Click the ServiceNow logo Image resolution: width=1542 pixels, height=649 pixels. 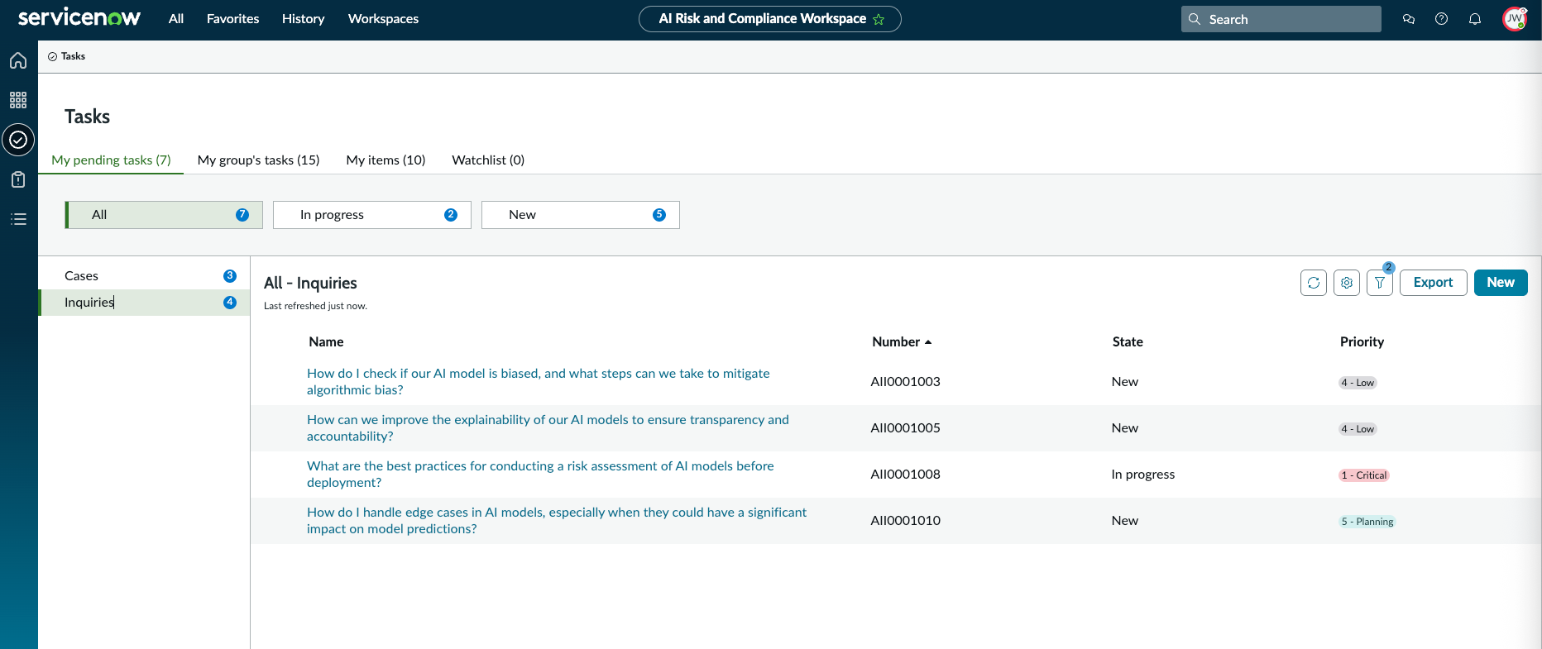(79, 18)
